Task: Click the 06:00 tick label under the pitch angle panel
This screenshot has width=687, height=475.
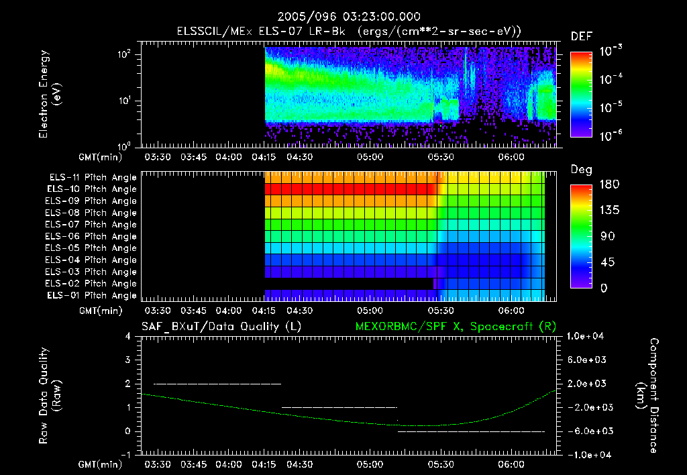Action: (x=511, y=311)
